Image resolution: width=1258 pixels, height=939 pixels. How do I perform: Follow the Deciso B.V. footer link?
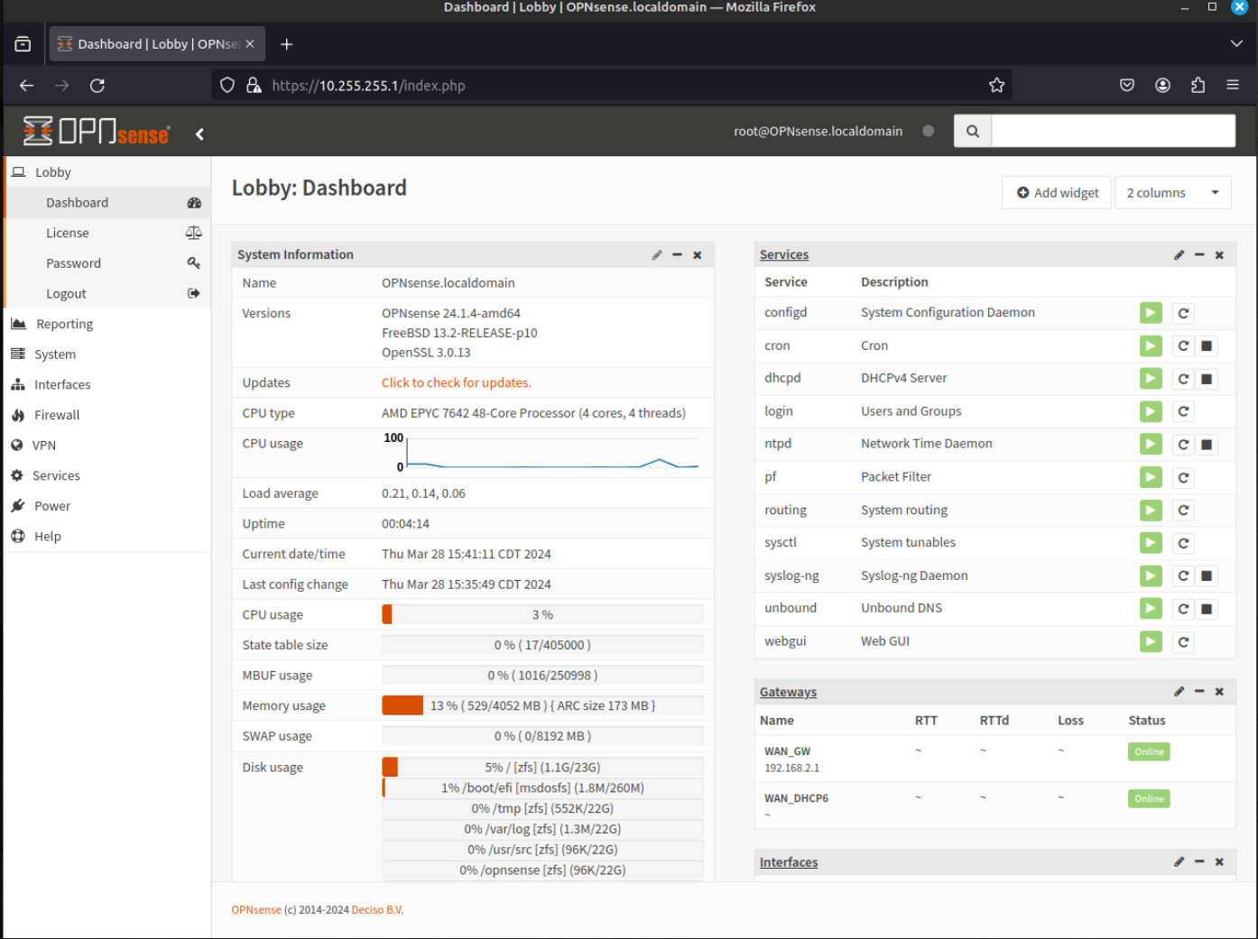(377, 910)
